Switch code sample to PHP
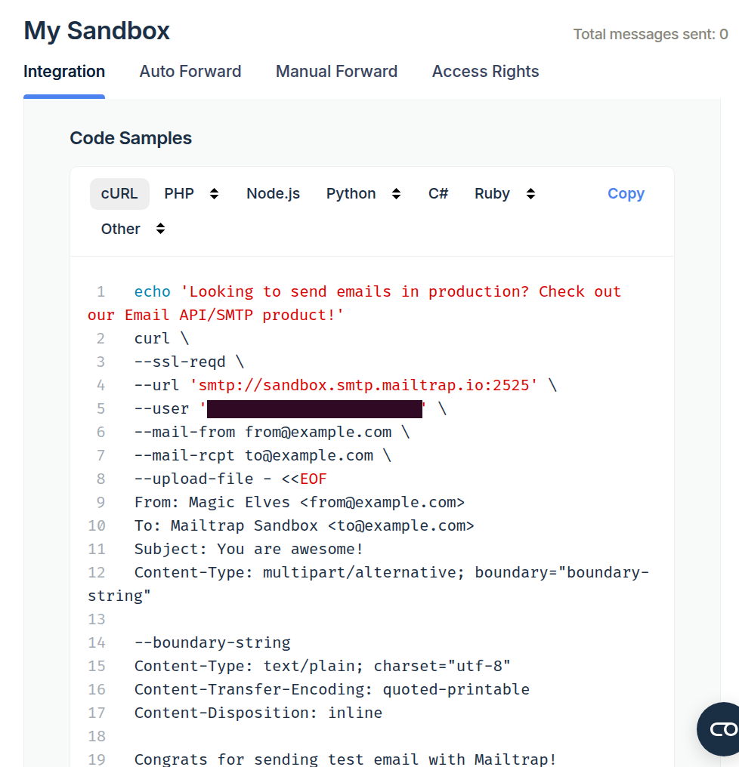 (178, 193)
